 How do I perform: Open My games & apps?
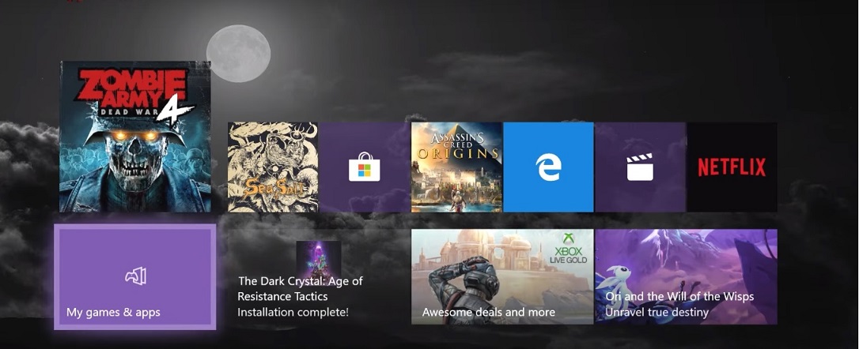pyautogui.click(x=134, y=277)
